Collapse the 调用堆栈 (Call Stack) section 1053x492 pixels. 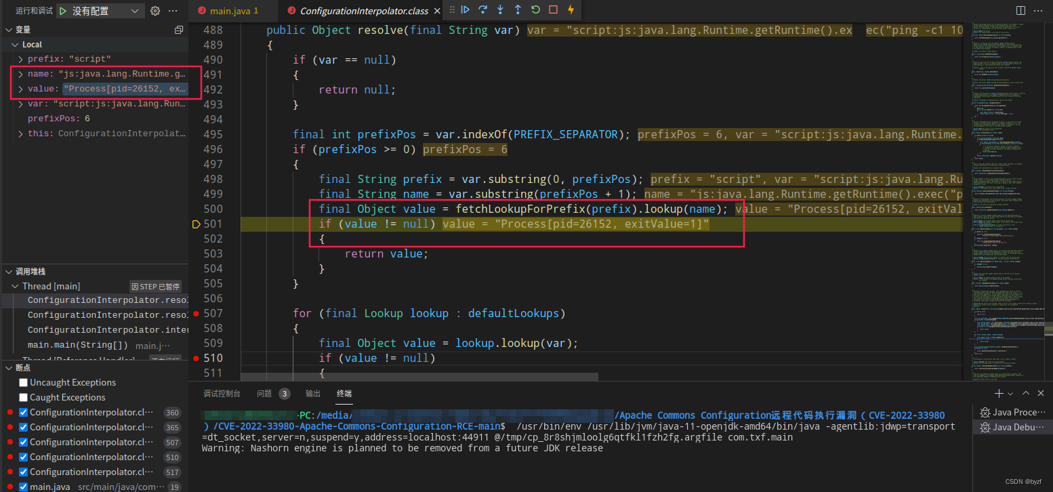[8, 271]
